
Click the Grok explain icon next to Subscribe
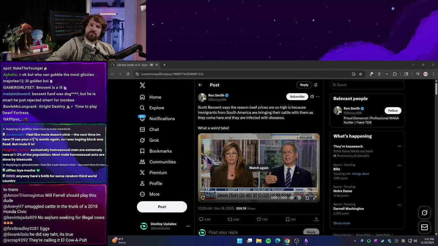(x=312, y=97)
